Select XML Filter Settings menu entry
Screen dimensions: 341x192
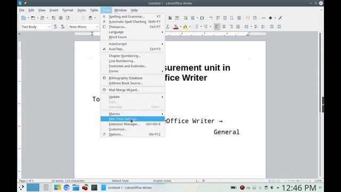click(x=133, y=119)
